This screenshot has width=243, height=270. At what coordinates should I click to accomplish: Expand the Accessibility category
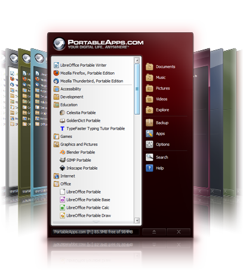click(x=67, y=89)
